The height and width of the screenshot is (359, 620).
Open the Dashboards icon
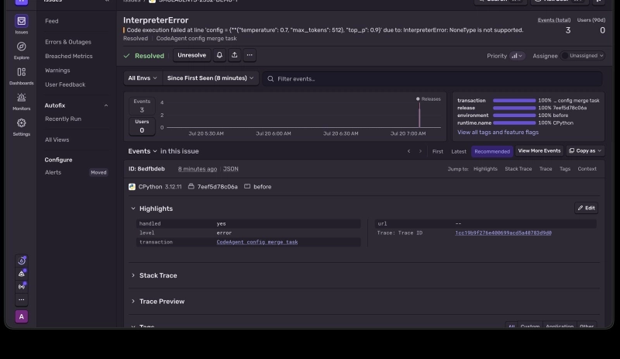coord(22,72)
